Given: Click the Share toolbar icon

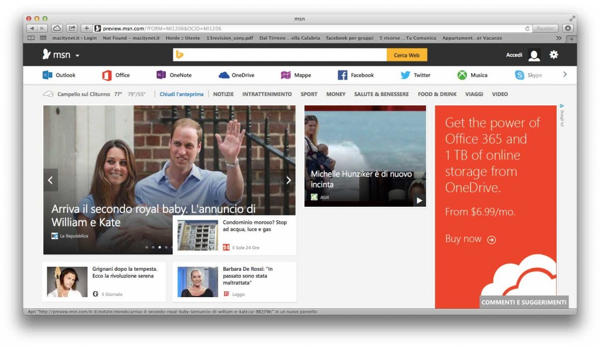Looking at the screenshot, I should point(71,28).
